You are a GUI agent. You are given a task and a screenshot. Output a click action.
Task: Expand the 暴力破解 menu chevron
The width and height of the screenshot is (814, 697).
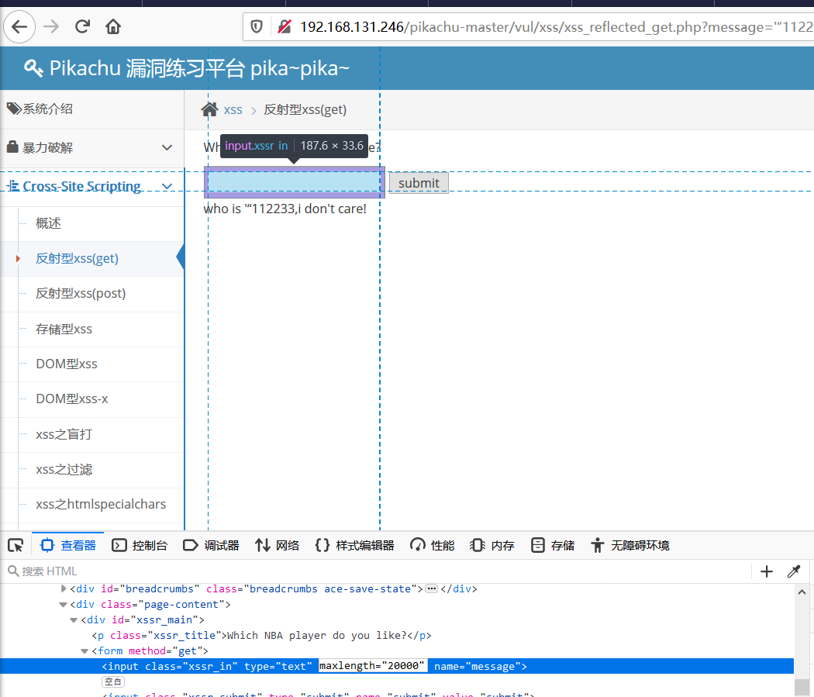[167, 147]
